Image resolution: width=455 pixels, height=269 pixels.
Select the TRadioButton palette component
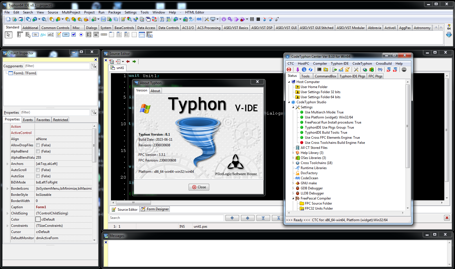tap(81, 35)
